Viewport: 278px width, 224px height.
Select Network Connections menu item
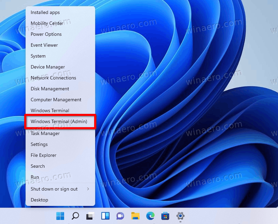tap(60, 78)
